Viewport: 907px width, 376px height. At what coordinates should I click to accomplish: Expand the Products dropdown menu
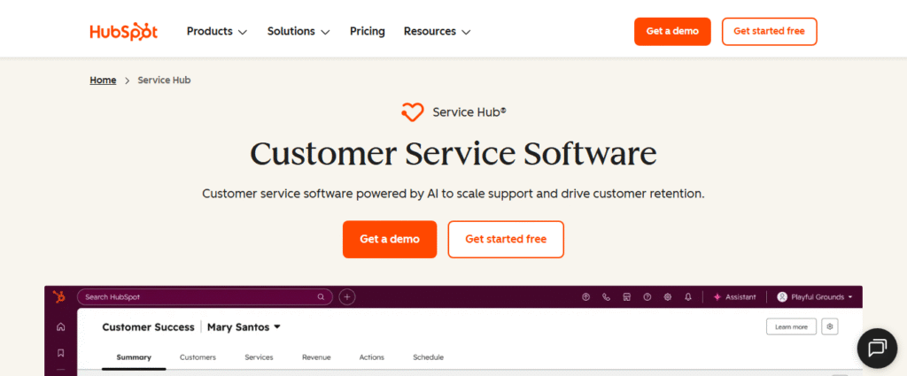[216, 32]
